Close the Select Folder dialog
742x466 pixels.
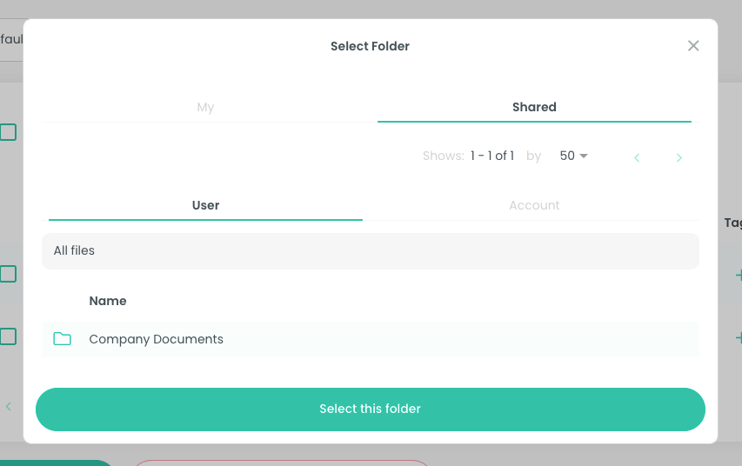[x=693, y=46]
